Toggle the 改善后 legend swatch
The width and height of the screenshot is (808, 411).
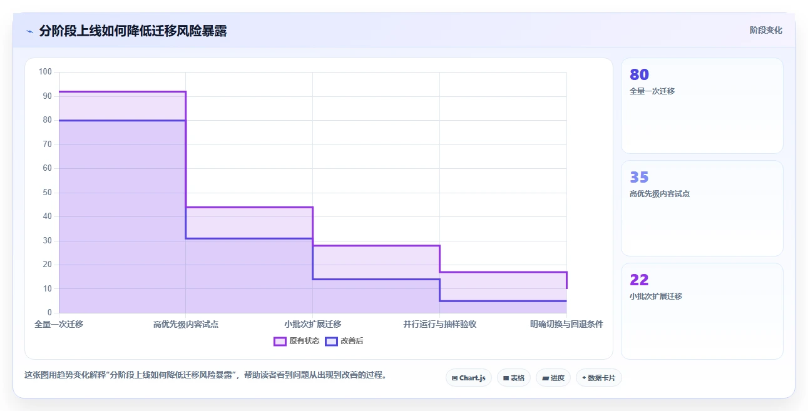(x=332, y=341)
